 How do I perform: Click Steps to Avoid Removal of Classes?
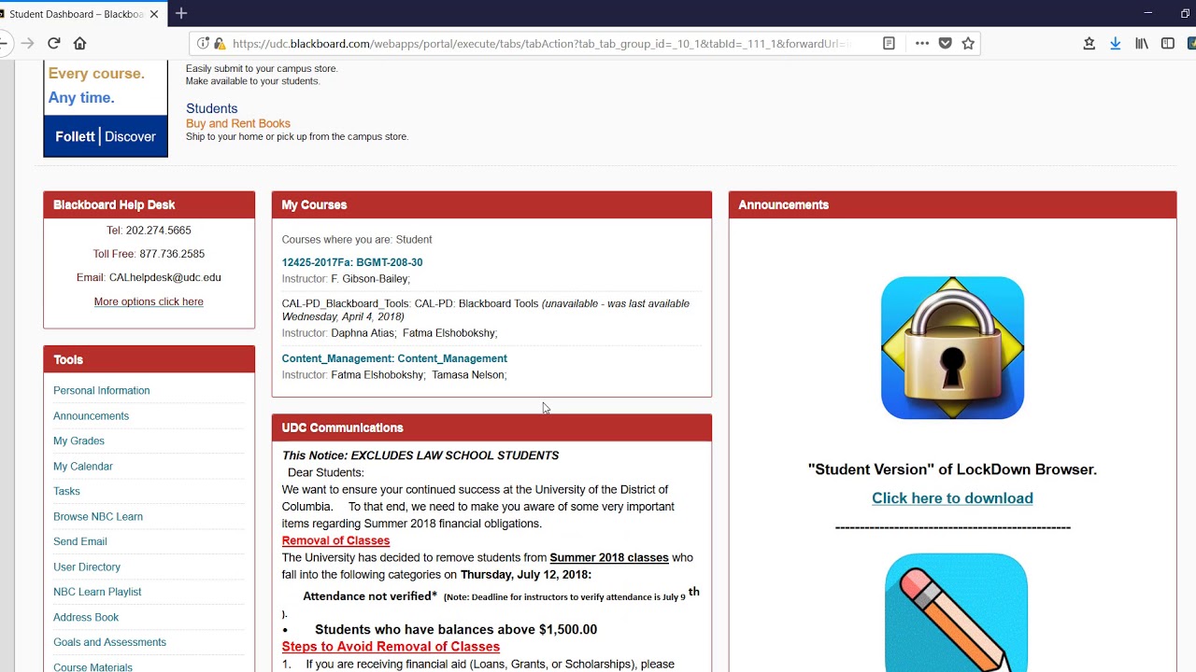pyautogui.click(x=391, y=646)
